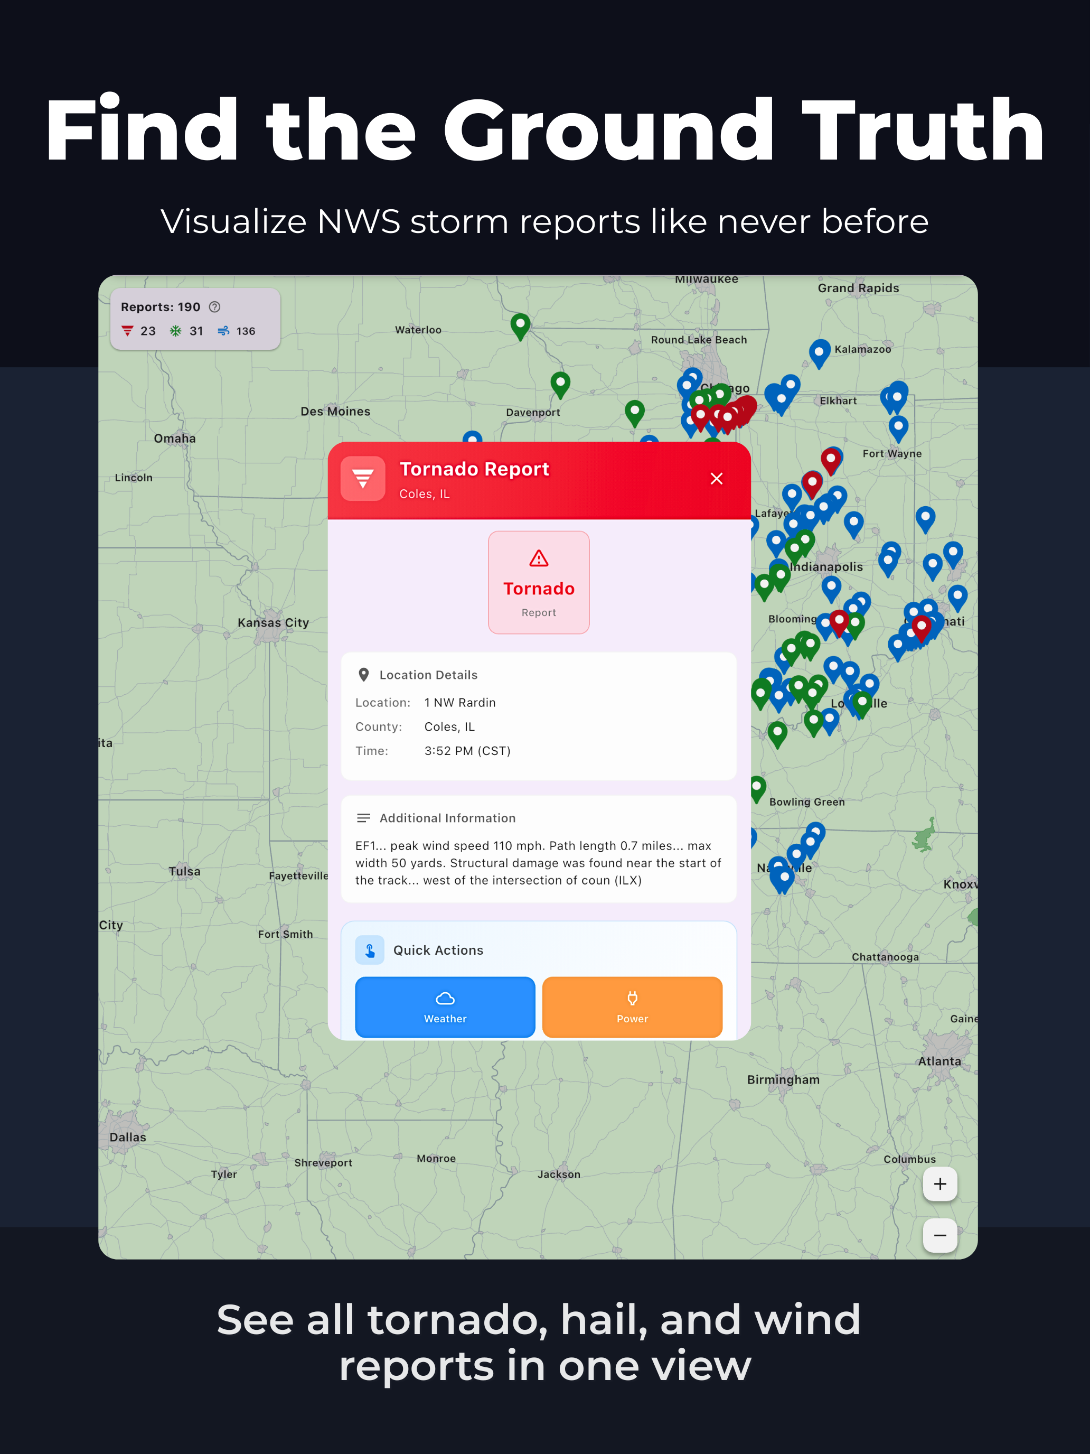Click 'Des Moines' map label
The height and width of the screenshot is (1454, 1090).
coord(335,412)
